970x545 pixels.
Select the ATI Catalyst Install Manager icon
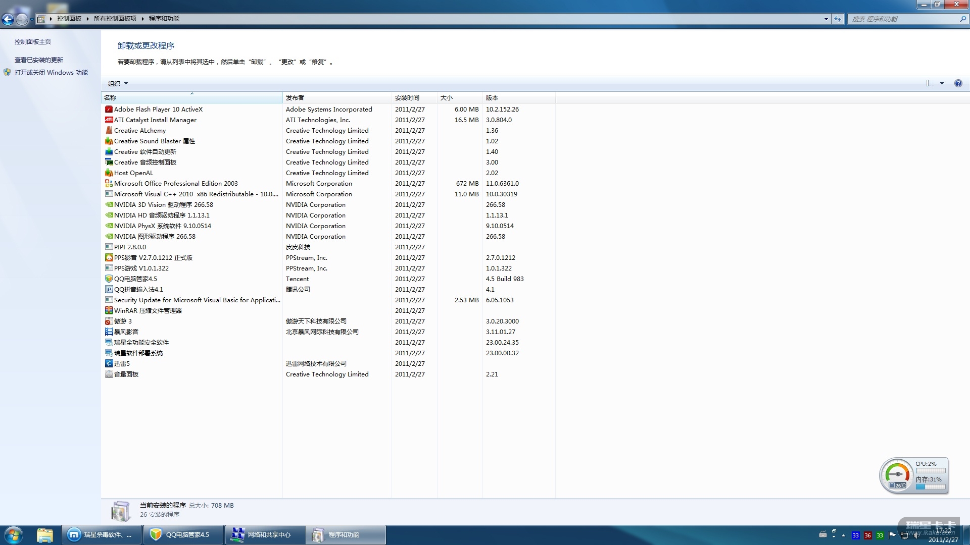tap(109, 120)
